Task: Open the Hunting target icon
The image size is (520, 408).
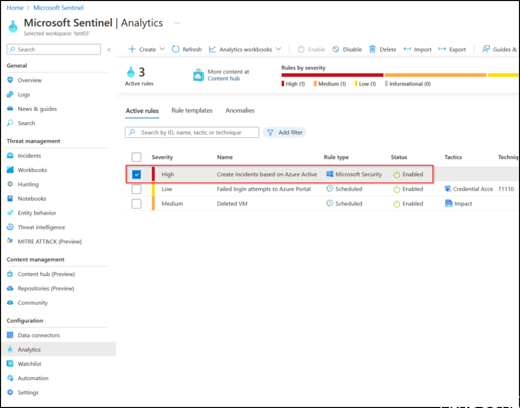Action: tap(10, 184)
